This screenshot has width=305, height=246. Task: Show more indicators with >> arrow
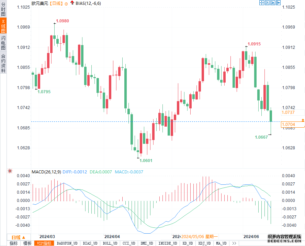(234, 243)
